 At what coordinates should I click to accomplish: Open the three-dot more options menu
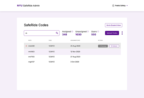pyautogui.click(x=122, y=33)
